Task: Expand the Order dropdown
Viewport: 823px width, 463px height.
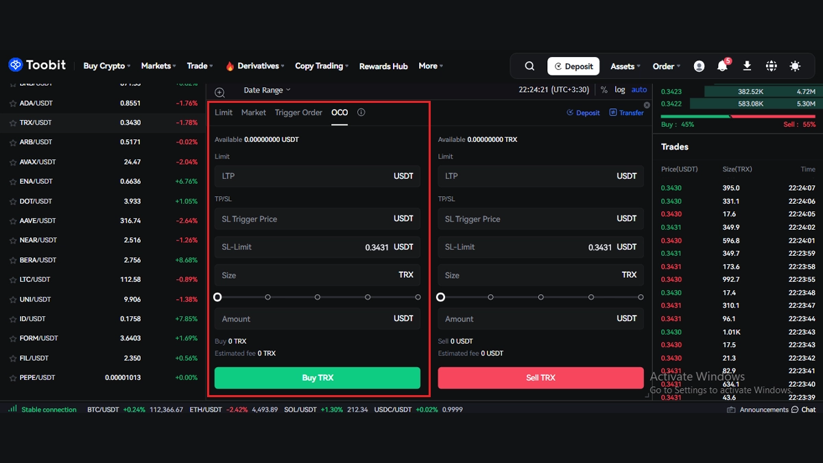Action: 667,66
